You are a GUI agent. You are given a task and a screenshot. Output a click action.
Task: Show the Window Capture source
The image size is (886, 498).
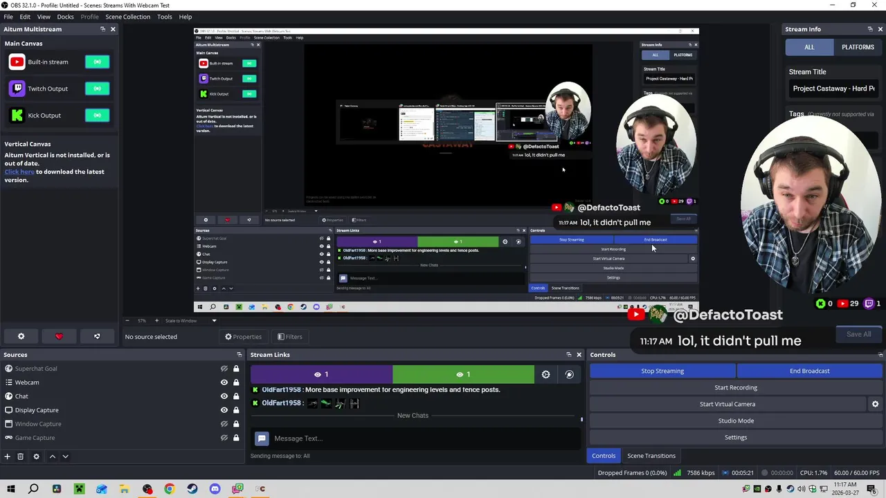click(224, 424)
